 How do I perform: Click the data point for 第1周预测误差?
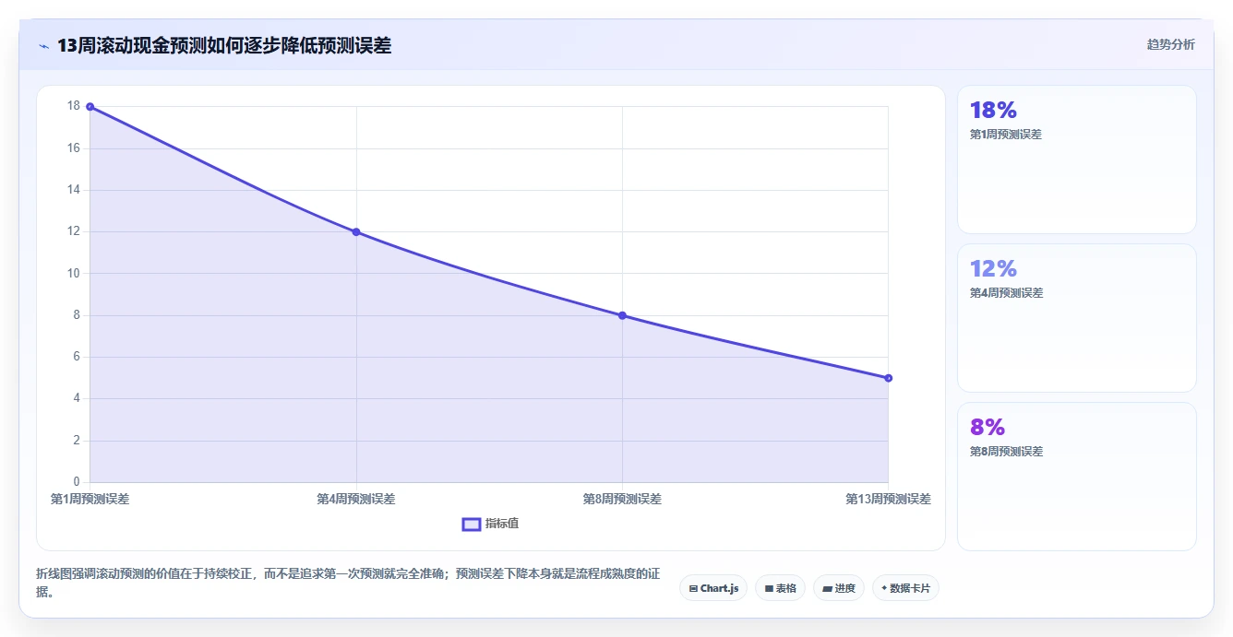tap(90, 107)
